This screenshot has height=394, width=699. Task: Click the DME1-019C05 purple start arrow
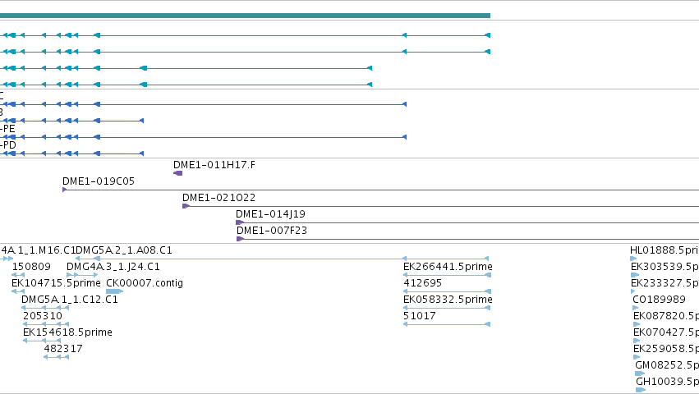[65, 190]
